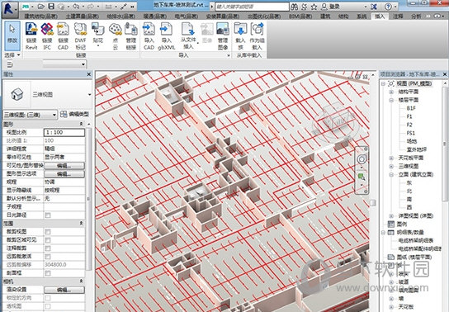Viewport: 449px width, 312px height.
Task: Open the 3D view instance selector dropdown
Action: tap(30, 115)
